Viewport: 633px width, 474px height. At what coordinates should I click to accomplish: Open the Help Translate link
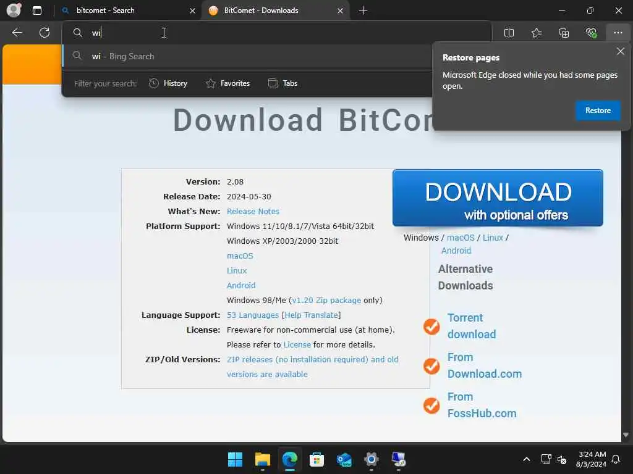tap(312, 315)
